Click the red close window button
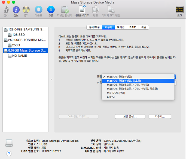The width and height of the screenshot is (186, 159). [4, 2]
